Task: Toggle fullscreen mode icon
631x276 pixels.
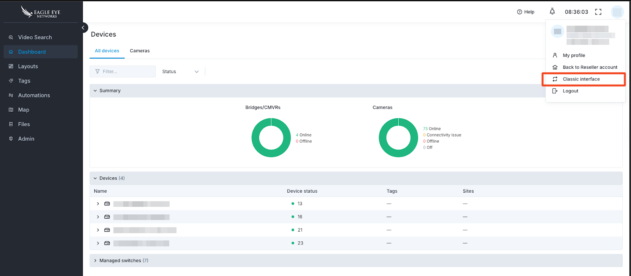Action: [x=598, y=12]
